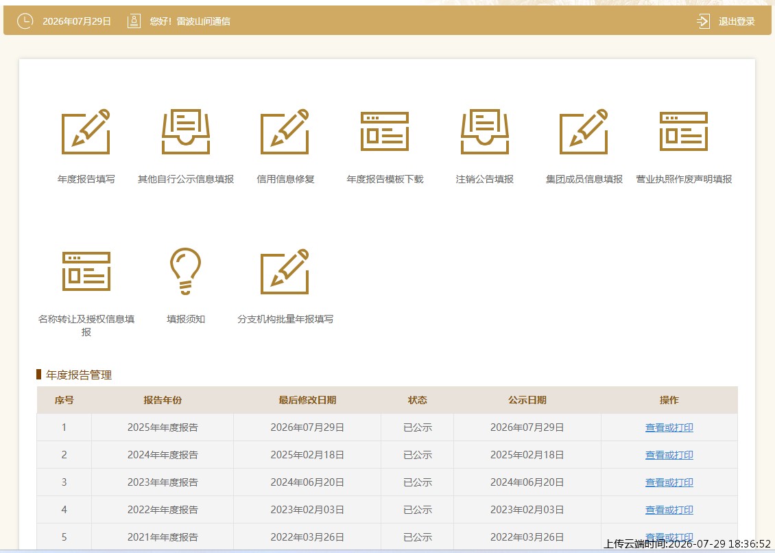
Task: Click 查看或打印 for 2023年度报告
Action: 669,482
